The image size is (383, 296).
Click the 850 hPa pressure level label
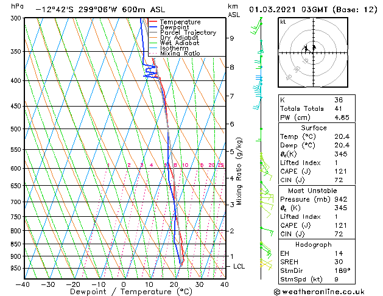[x=16, y=244]
